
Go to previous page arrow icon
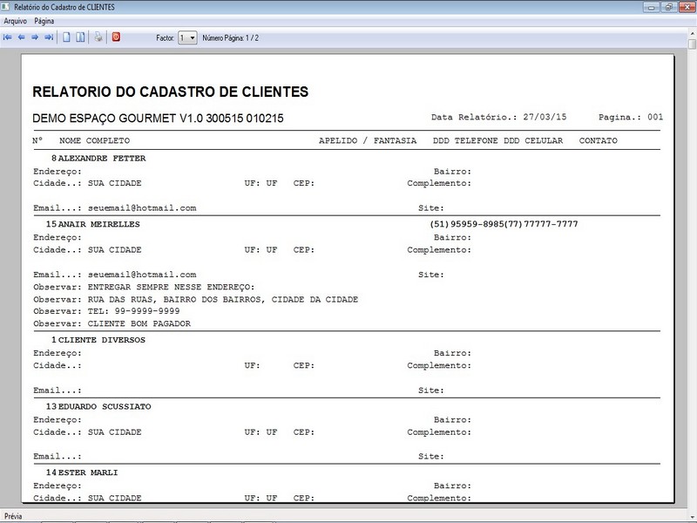pyautogui.click(x=21, y=37)
